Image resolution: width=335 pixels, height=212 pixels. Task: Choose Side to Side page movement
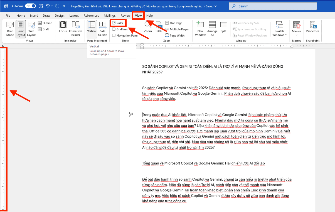point(102,29)
